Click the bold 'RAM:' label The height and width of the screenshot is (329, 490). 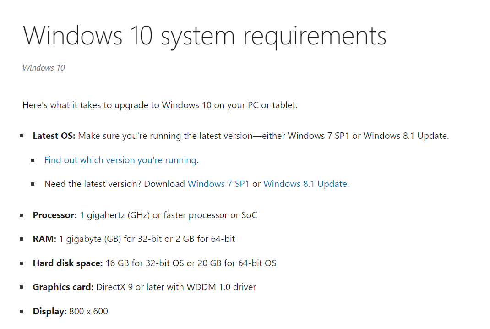coord(44,239)
